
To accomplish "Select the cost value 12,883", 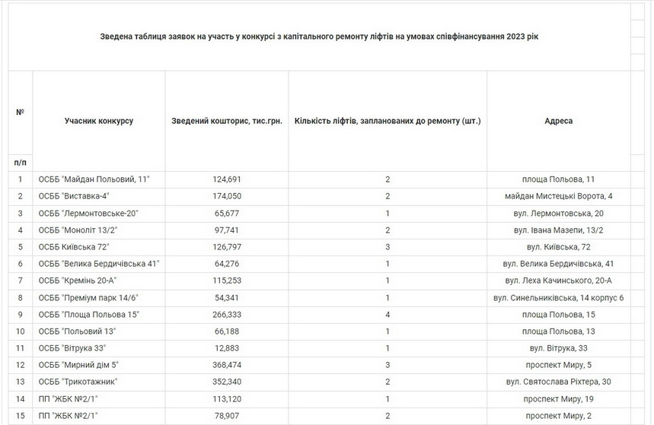I will pyautogui.click(x=227, y=348).
